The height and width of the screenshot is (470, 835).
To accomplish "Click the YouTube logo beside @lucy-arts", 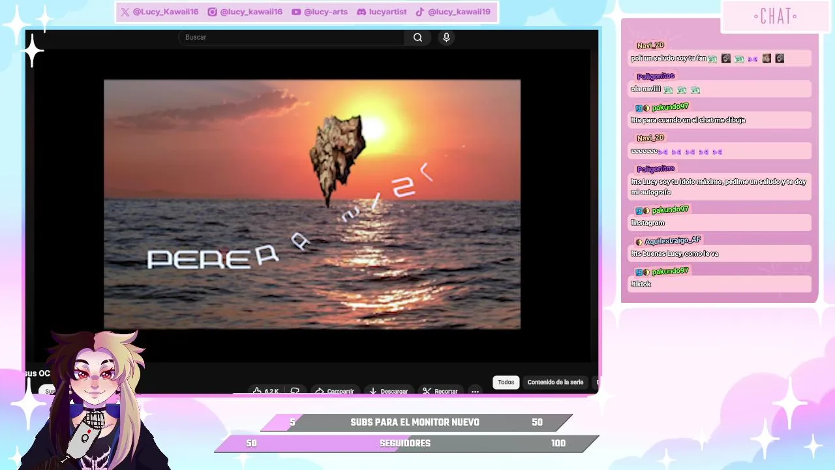I will click(296, 12).
